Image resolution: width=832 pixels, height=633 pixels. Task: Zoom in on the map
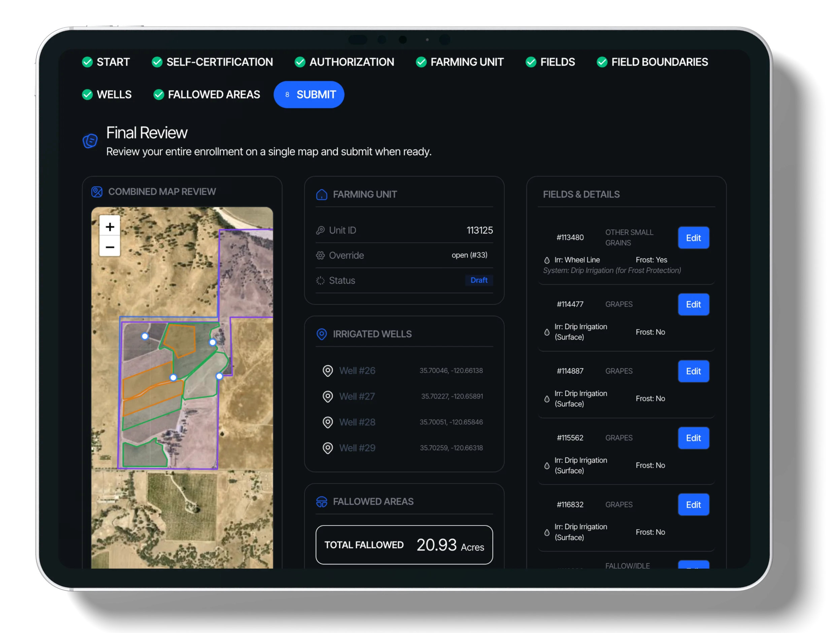point(110,226)
